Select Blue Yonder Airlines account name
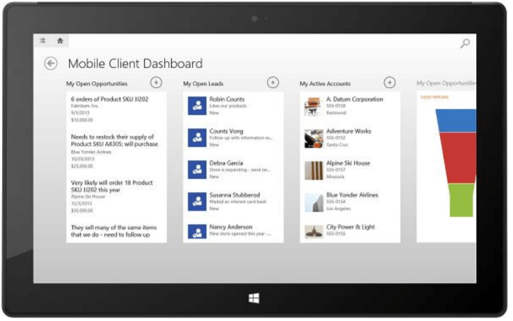513x321 pixels. tap(352, 195)
